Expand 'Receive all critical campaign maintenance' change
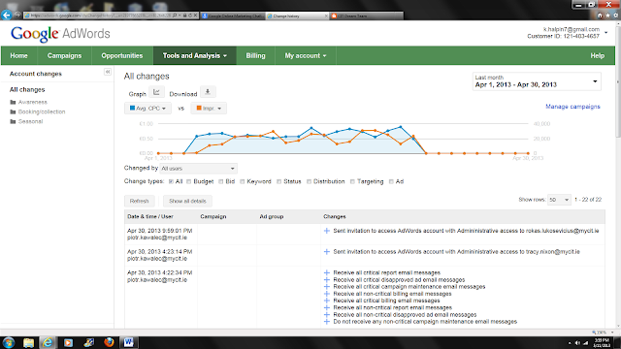 coord(327,287)
